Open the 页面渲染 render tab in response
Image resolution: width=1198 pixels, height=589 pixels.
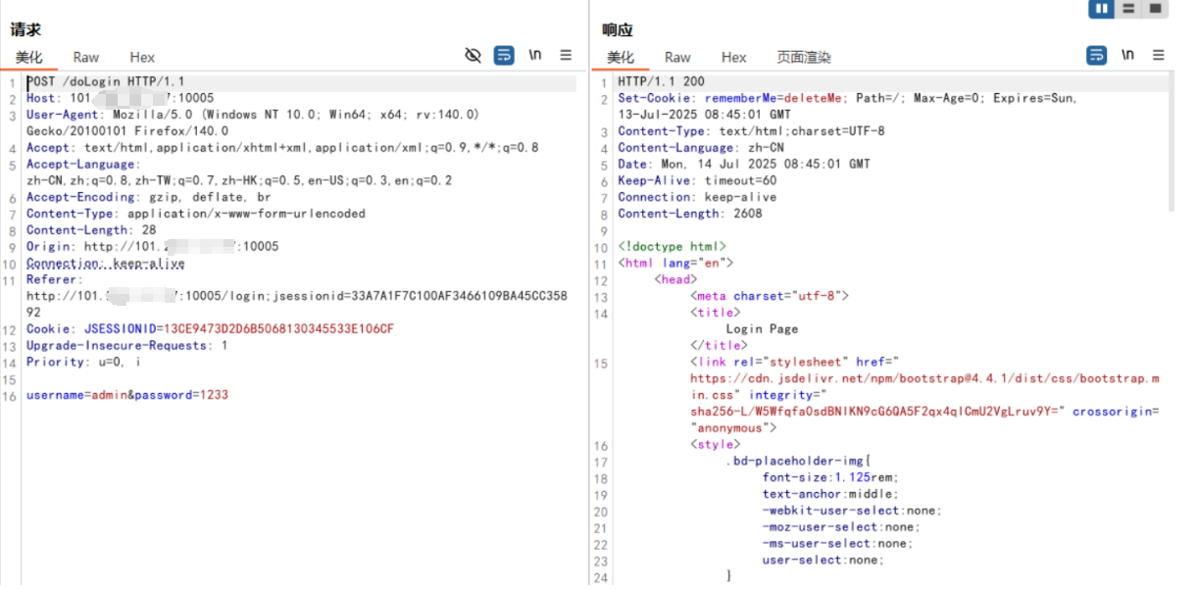[x=804, y=58]
